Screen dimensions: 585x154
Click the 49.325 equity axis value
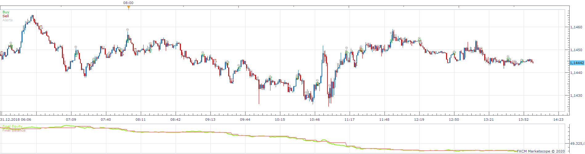(577, 144)
